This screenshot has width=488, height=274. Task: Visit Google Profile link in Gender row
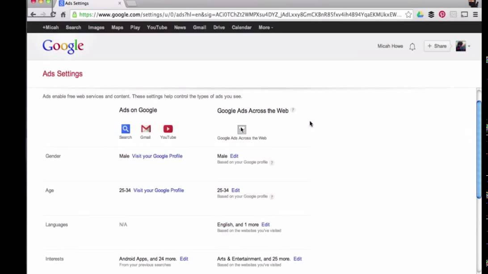(157, 156)
